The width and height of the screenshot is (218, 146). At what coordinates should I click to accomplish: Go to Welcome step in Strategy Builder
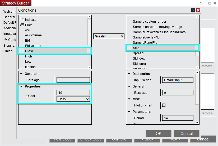[10, 12]
